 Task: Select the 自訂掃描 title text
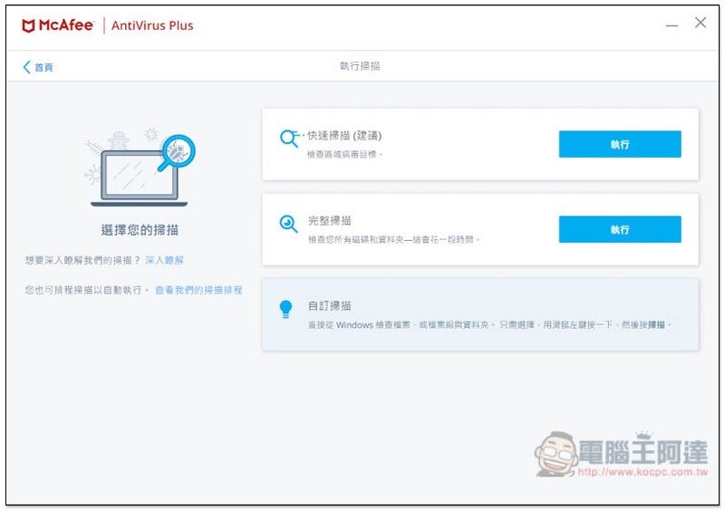[x=330, y=305]
